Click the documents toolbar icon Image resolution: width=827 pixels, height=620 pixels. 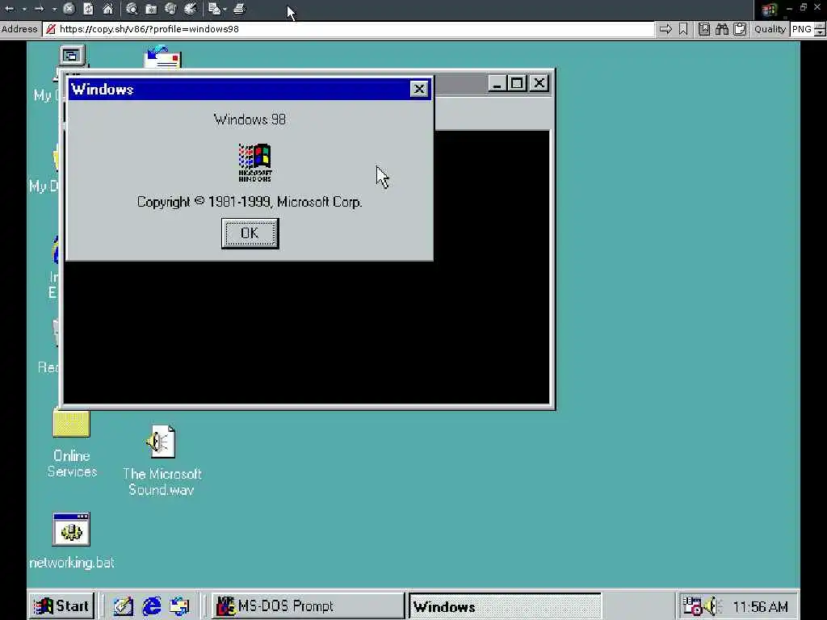214,9
